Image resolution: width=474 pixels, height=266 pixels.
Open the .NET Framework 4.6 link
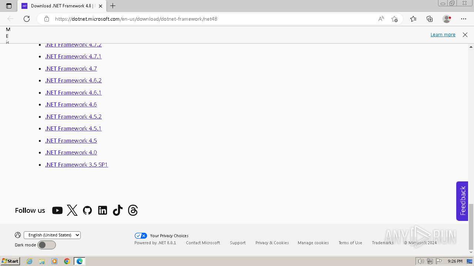(71, 105)
